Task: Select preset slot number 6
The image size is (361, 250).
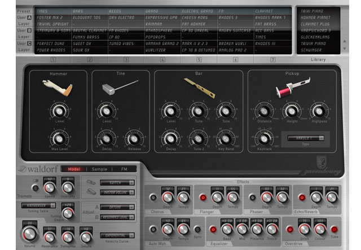Action: 235,60
